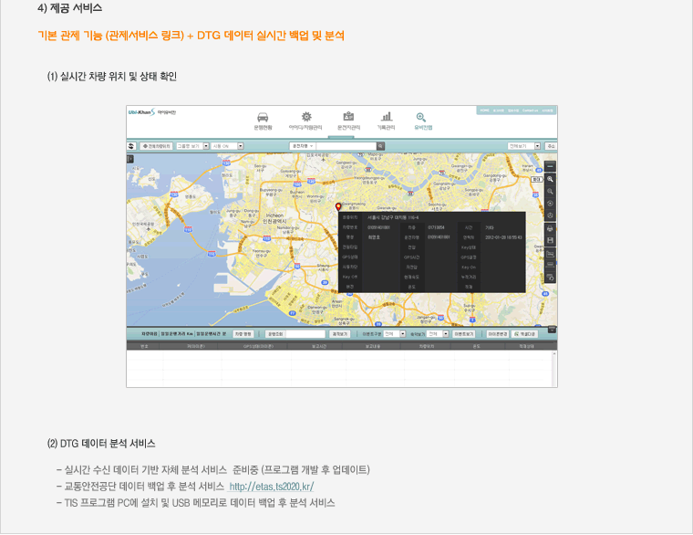
Task: Click the address text 서울시 강남구 대치동 in popup
Action: (x=393, y=217)
